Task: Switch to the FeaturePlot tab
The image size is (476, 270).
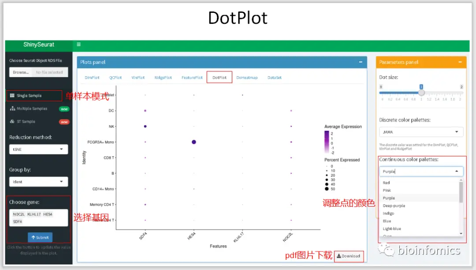Action: [x=192, y=78]
